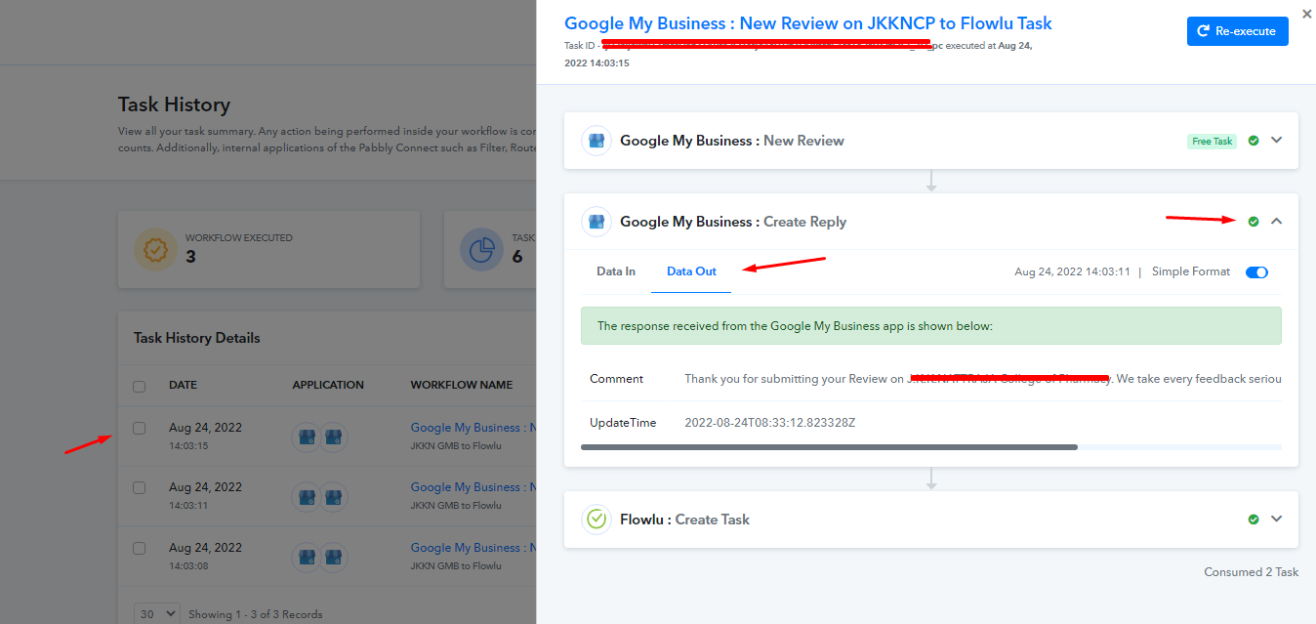
Task: Expand the Google My Business New Review step
Action: point(1276,141)
